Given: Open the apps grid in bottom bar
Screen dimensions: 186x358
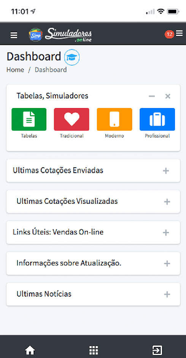Looking at the screenshot, I should (x=93, y=350).
